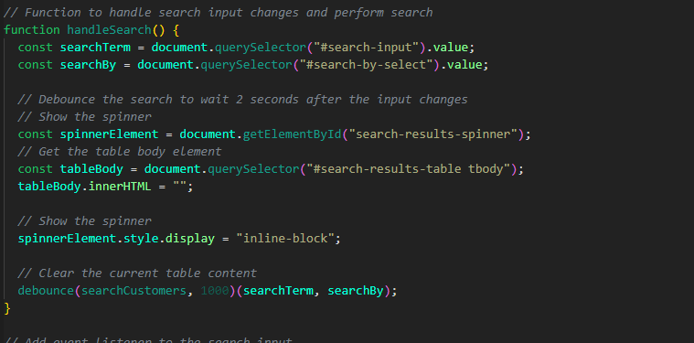
Task: Click tableBody in its const declaration
Action: [x=91, y=169]
